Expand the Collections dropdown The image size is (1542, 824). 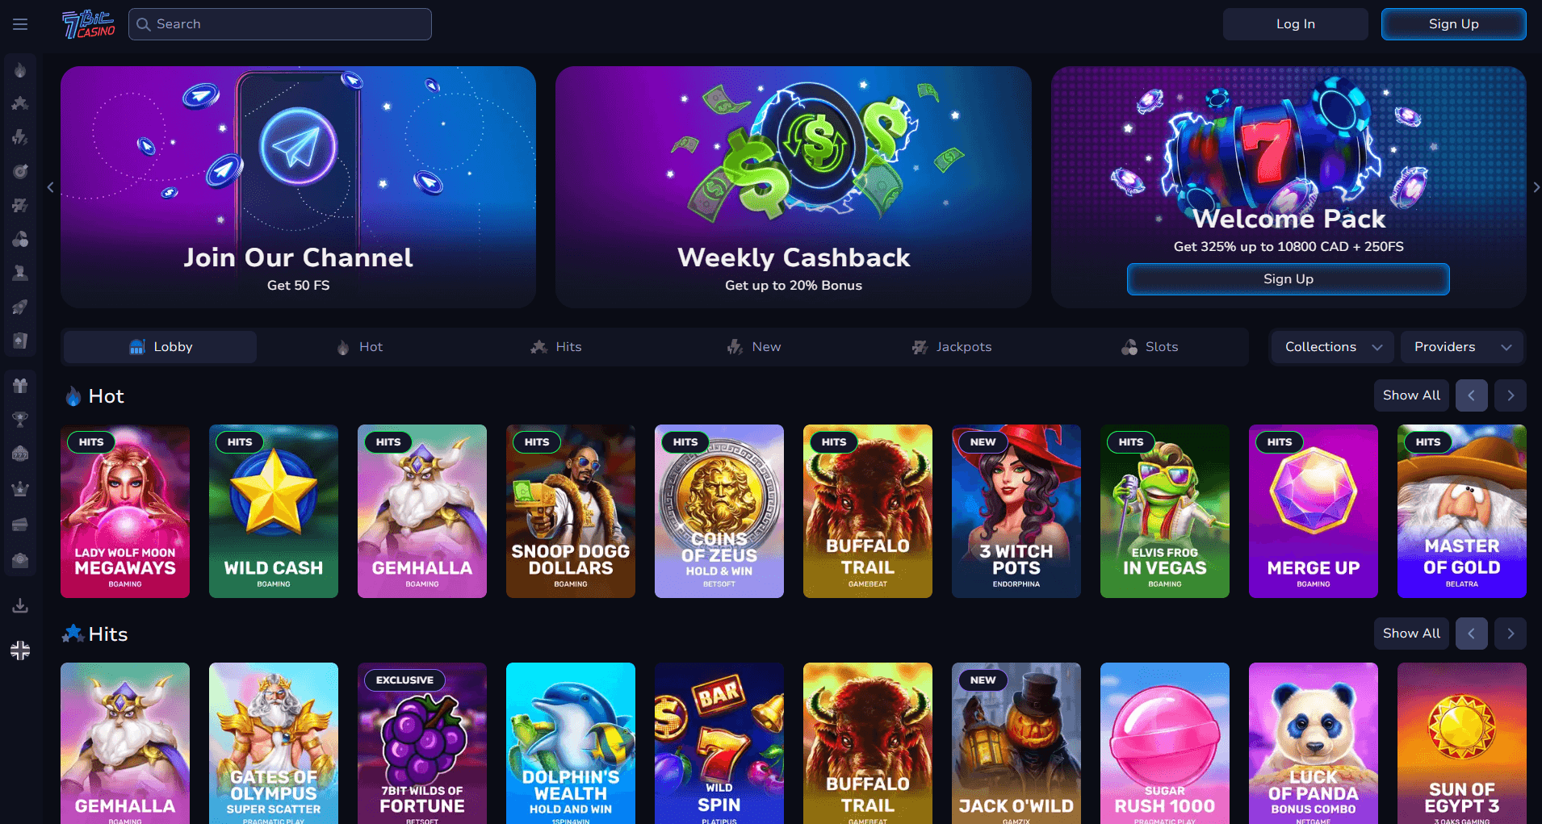[1333, 347]
